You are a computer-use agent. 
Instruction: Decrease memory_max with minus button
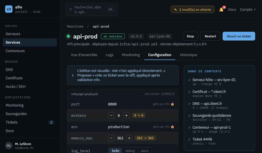click(x=111, y=138)
